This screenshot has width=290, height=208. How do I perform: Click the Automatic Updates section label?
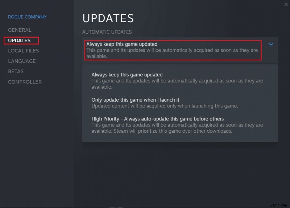[107, 32]
